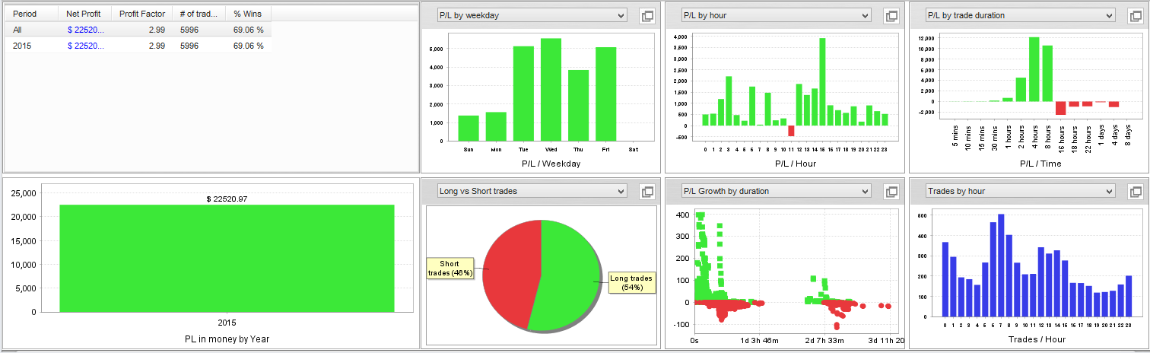The width and height of the screenshot is (1150, 353).
Task: Select the 'All' period row
Action: pos(138,30)
